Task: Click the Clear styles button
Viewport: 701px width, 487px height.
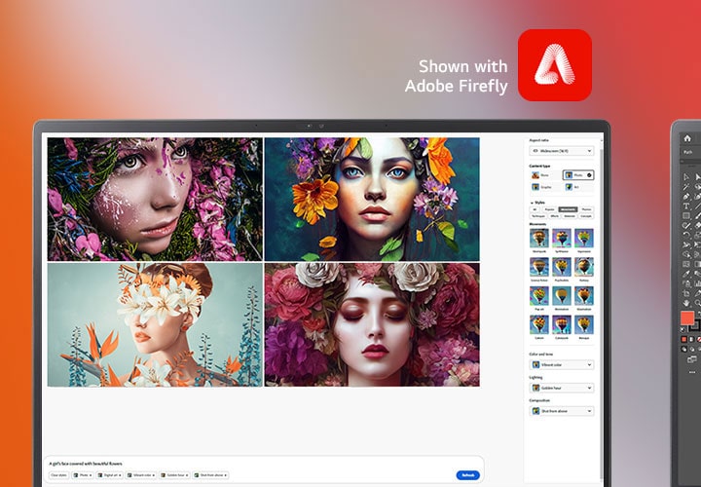Action: point(58,475)
